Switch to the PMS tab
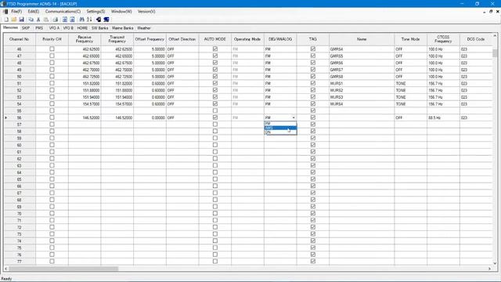Viewport: 501px width, 282px height. tap(39, 28)
